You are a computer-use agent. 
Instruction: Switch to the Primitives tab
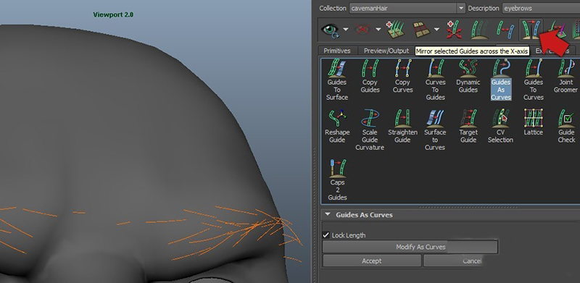(336, 51)
